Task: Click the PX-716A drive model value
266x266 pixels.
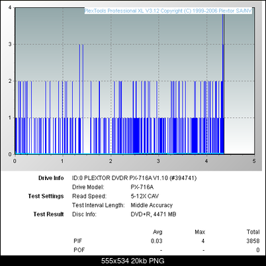Action: point(142,187)
